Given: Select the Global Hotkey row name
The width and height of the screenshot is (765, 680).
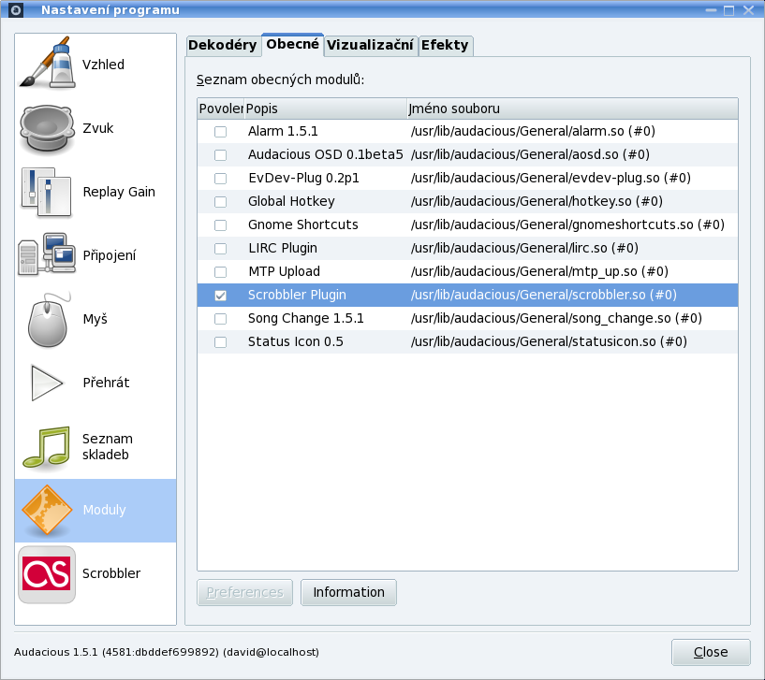Looking at the screenshot, I should pos(291,201).
